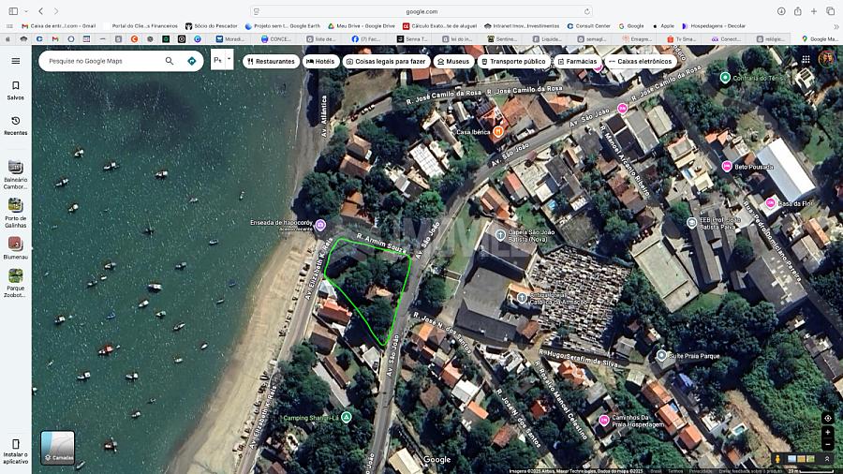Open the Google Maps hamburger menu
The image size is (843, 474).
[x=15, y=61]
